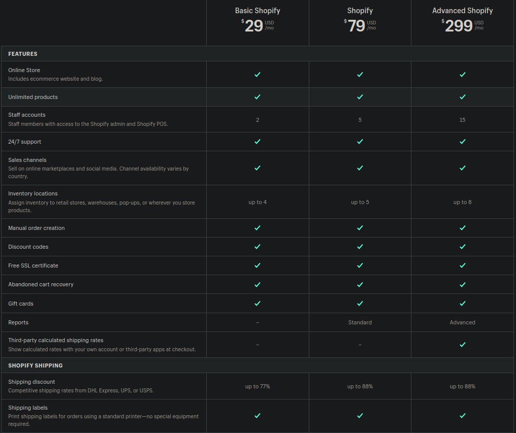This screenshot has width=516, height=433.
Task: Click the $79 USD/mo price
Action: pos(360,26)
